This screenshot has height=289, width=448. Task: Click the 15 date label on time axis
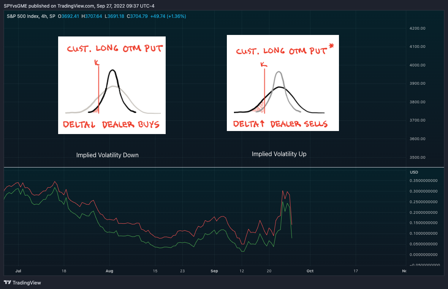[155, 271]
